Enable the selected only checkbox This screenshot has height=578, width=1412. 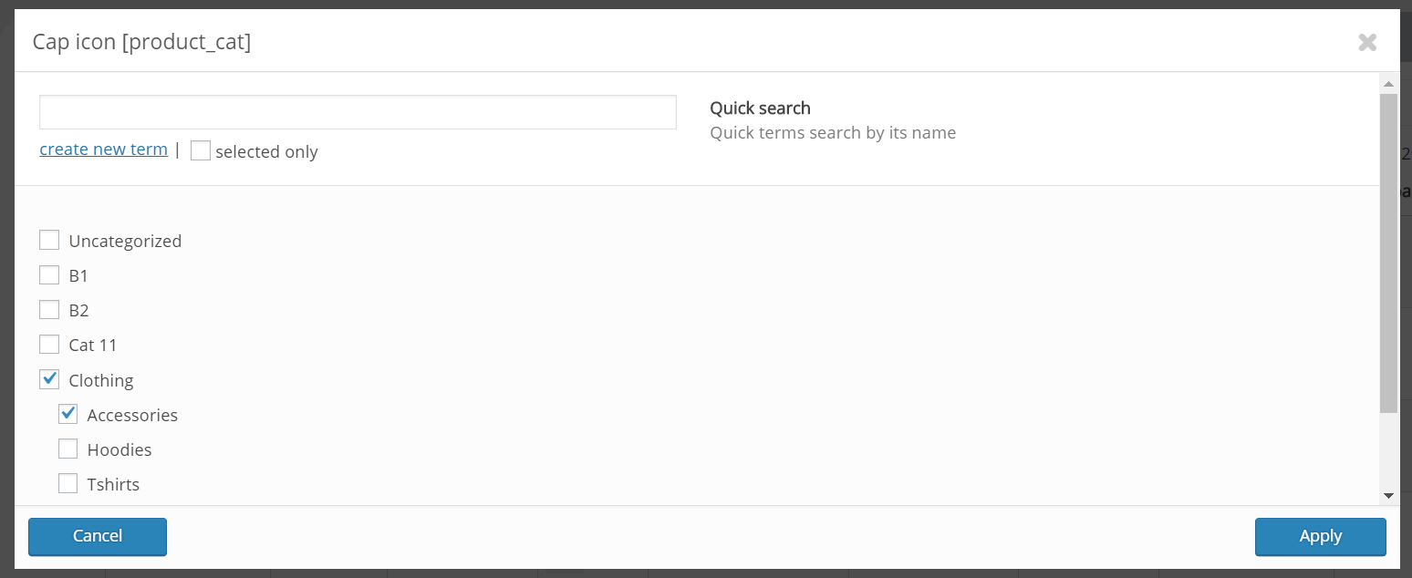click(x=201, y=151)
